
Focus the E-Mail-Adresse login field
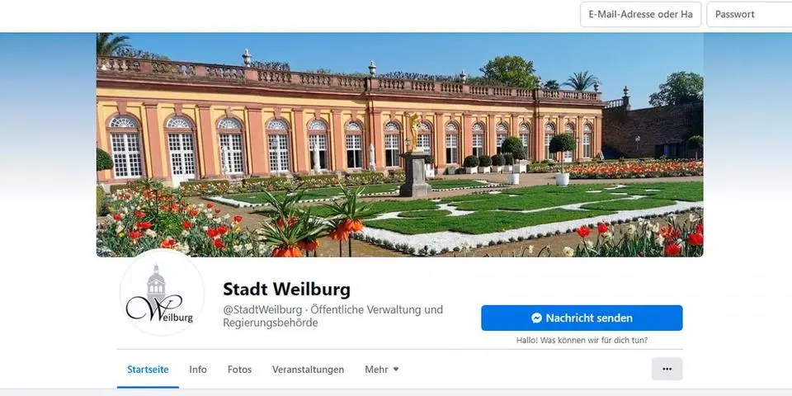pos(640,14)
